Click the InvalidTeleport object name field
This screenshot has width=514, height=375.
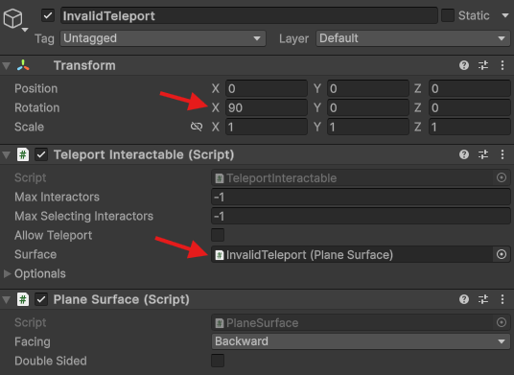(x=249, y=15)
